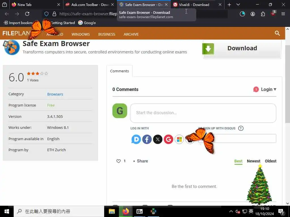Screen dimensions: 290x217
Task: Open the Windows Start menu
Action: (x=7, y=211)
